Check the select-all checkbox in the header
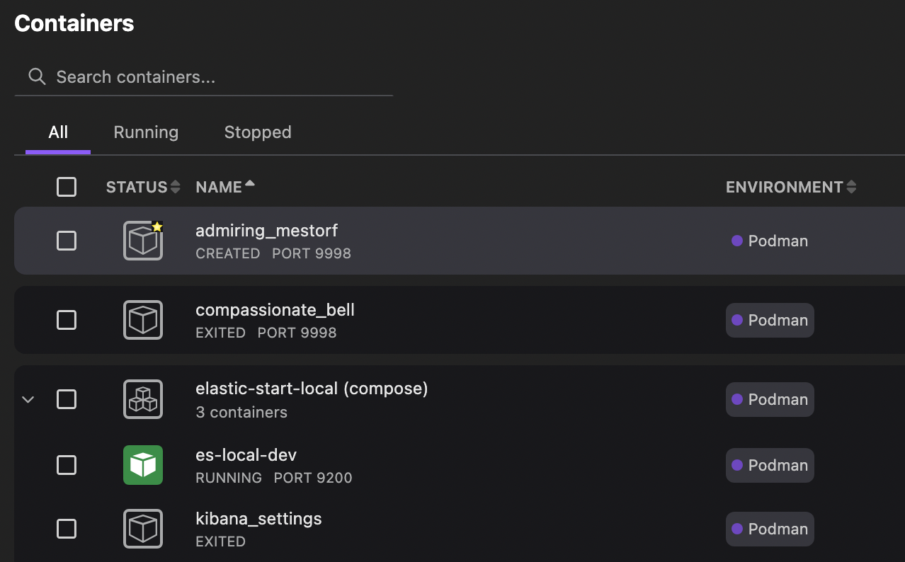This screenshot has height=562, width=905. click(66, 187)
